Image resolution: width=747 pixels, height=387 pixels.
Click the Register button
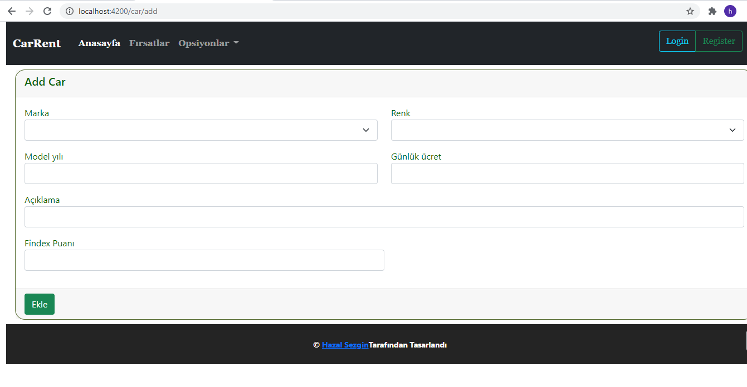[719, 41]
